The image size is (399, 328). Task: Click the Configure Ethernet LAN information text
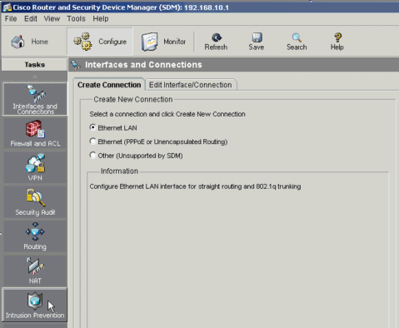195,186
